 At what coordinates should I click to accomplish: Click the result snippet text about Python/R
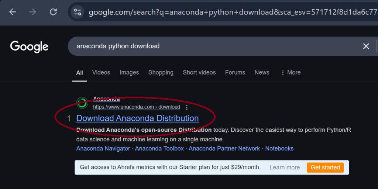[214, 135]
